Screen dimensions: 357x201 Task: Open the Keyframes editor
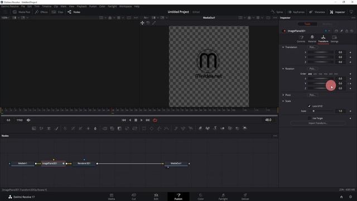[296, 12]
